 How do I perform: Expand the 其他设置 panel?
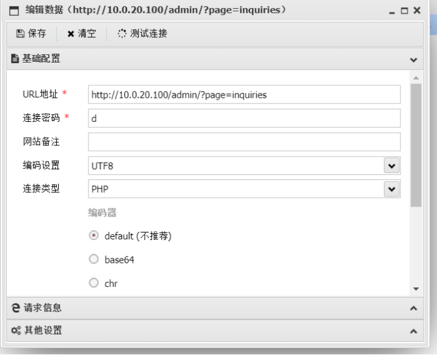pos(414,331)
